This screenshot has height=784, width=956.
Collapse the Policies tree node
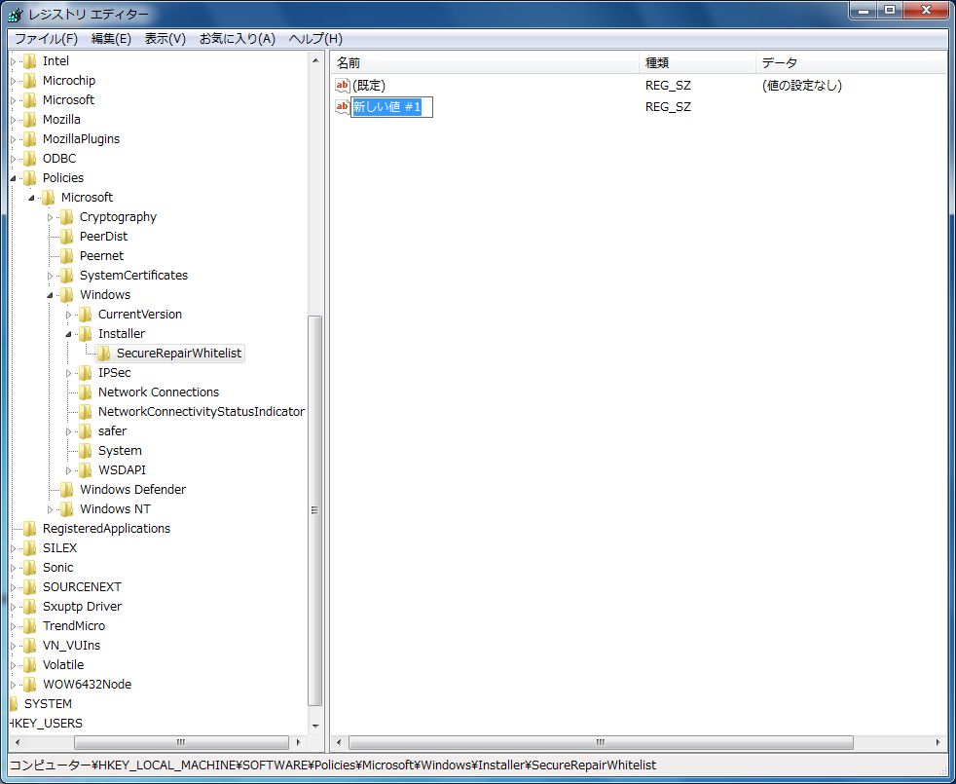14,178
